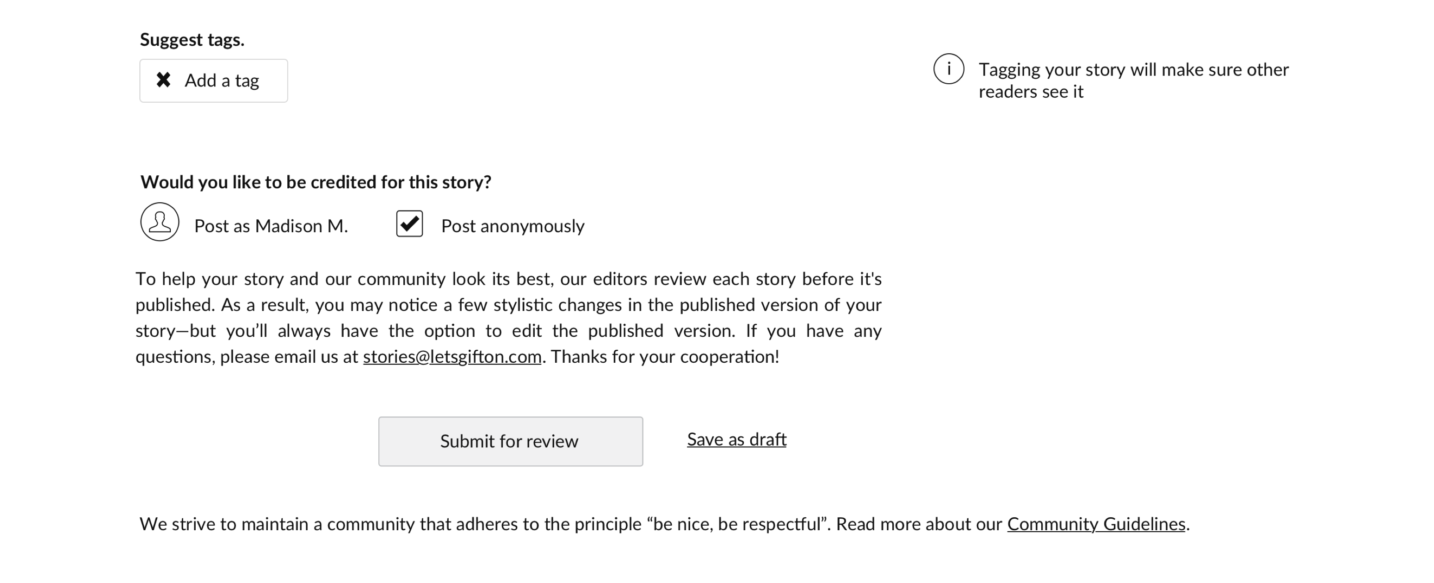This screenshot has height=583, width=1434.
Task: Open the Community Guidelines link
Action: 1096,524
